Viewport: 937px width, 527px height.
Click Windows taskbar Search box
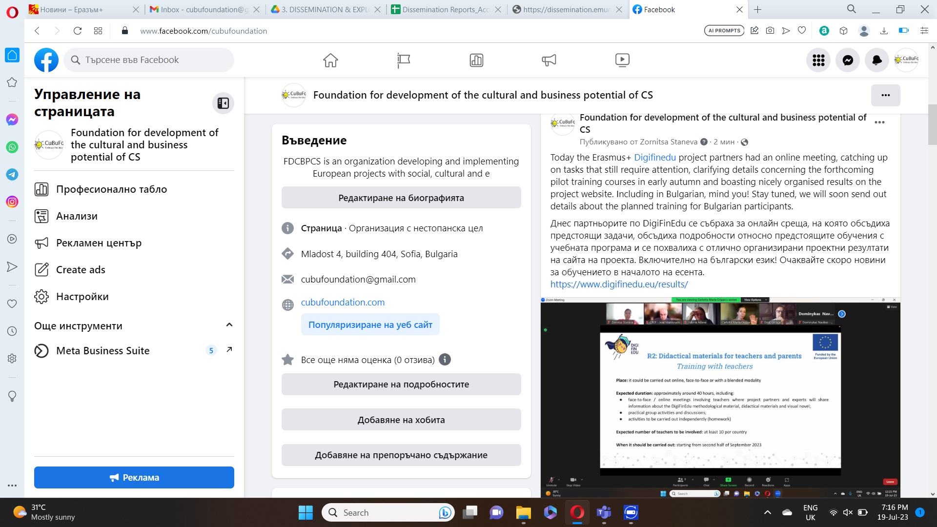pyautogui.click(x=388, y=512)
